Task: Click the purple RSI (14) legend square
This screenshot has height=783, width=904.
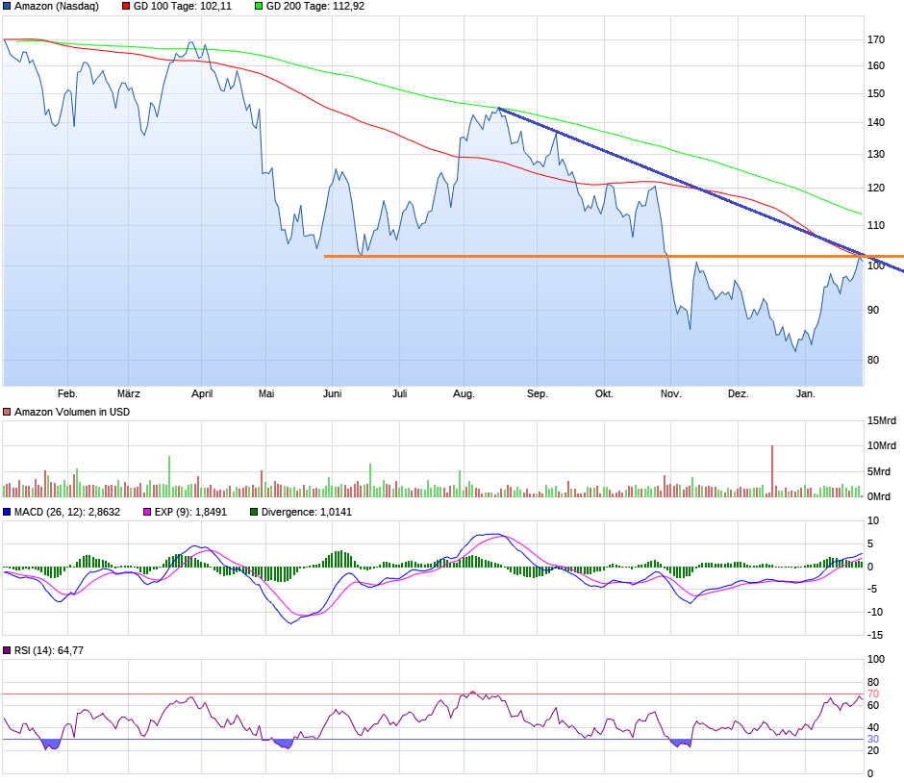Action: pos(8,649)
